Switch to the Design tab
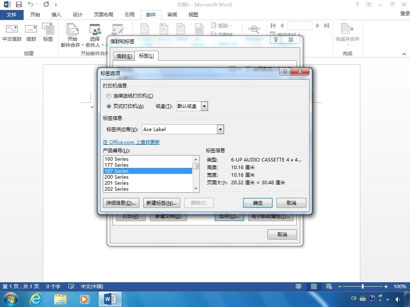410x307 pixels. tap(77, 15)
